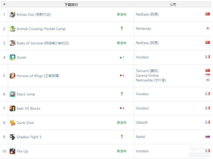Select the Dune! app icon
213x159 pixels.
pyautogui.click(x=12, y=57)
